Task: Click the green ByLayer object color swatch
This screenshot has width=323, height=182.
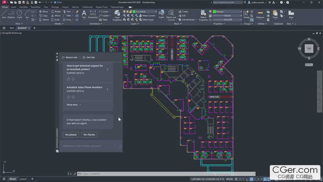Action: click(x=214, y=11)
